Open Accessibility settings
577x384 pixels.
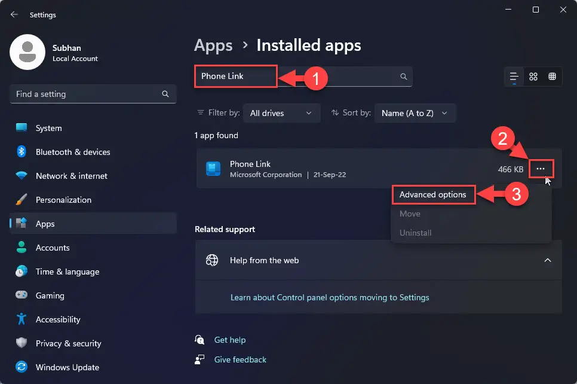93,319
